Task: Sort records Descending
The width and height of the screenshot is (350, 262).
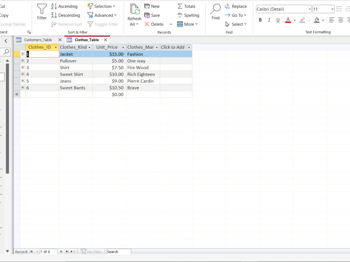Action: click(x=66, y=15)
